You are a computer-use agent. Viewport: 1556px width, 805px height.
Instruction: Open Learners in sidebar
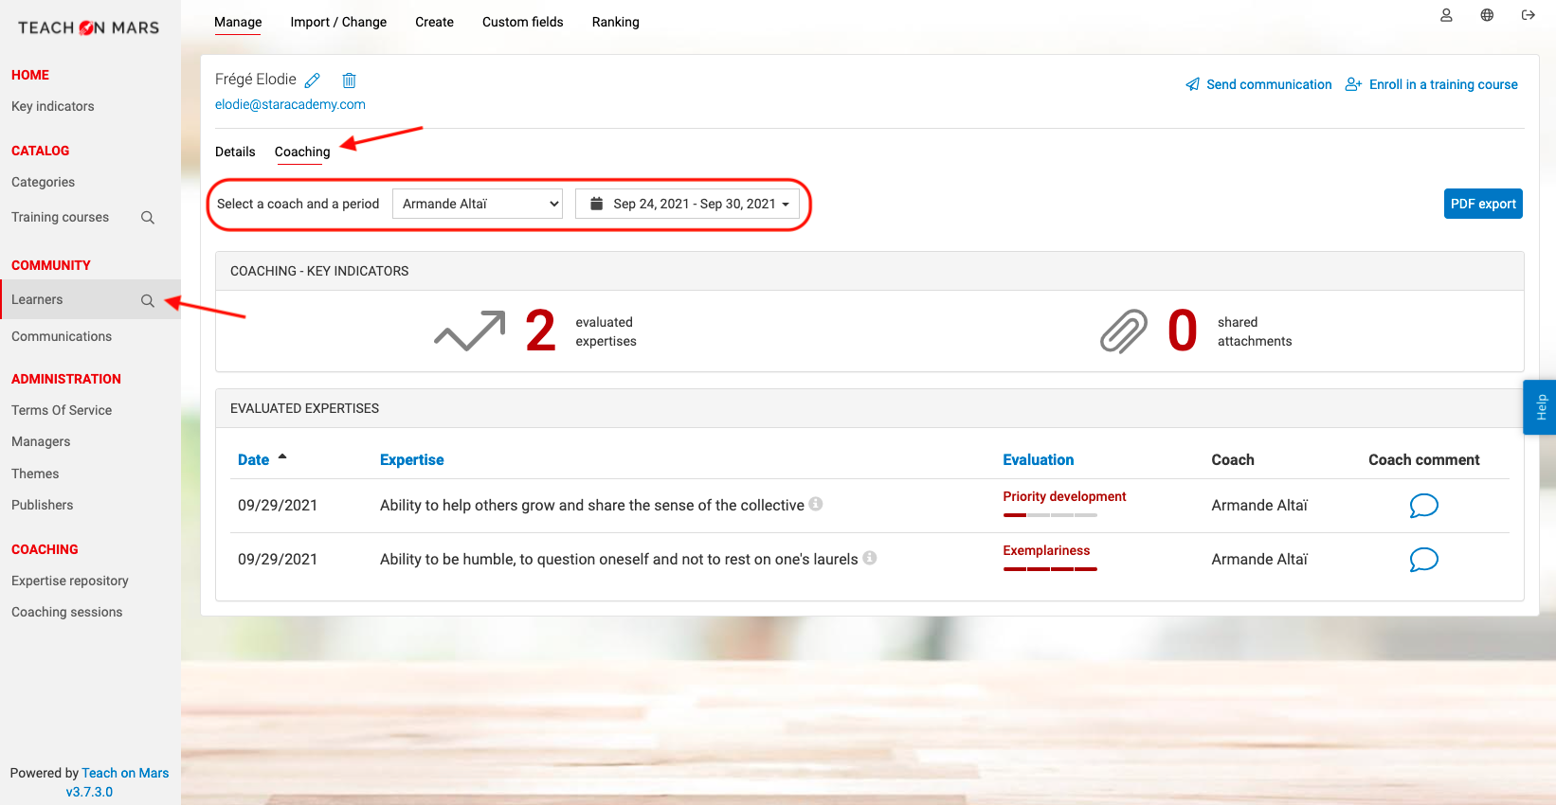coord(37,299)
